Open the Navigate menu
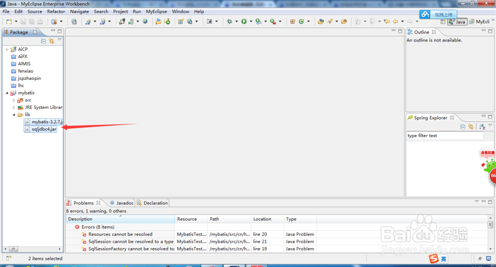Viewport: 496px width, 267px height. point(79,11)
